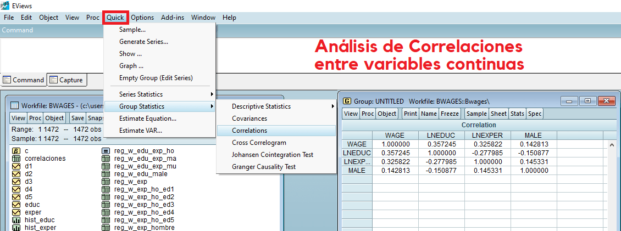The height and width of the screenshot is (231, 621).
Task: Open reg_w_edu_exp_mu table icon
Action: point(106,166)
